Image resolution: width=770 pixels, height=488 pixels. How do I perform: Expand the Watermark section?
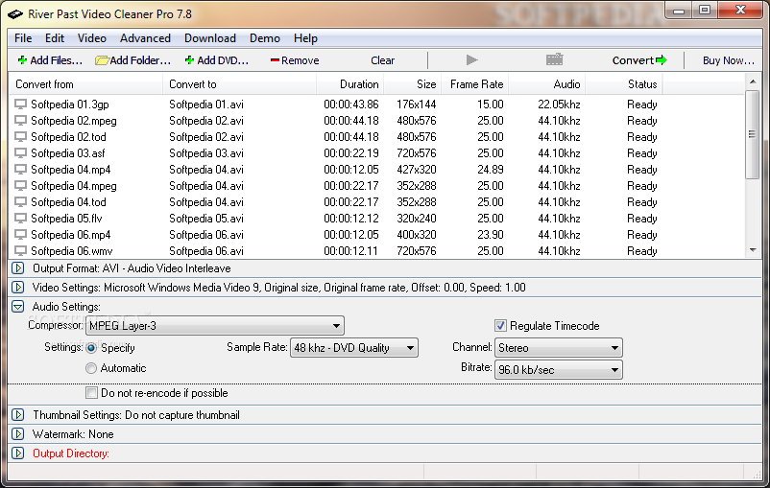(x=18, y=434)
